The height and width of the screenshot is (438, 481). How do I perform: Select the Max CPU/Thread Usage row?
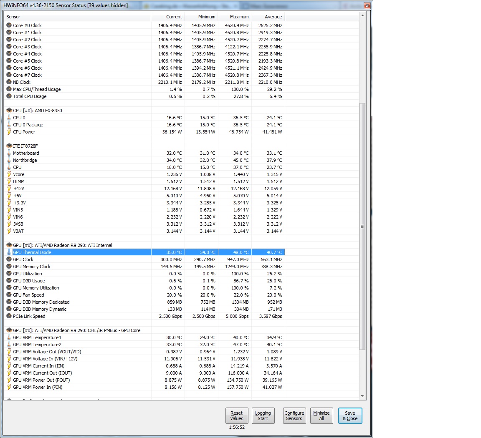pos(144,89)
